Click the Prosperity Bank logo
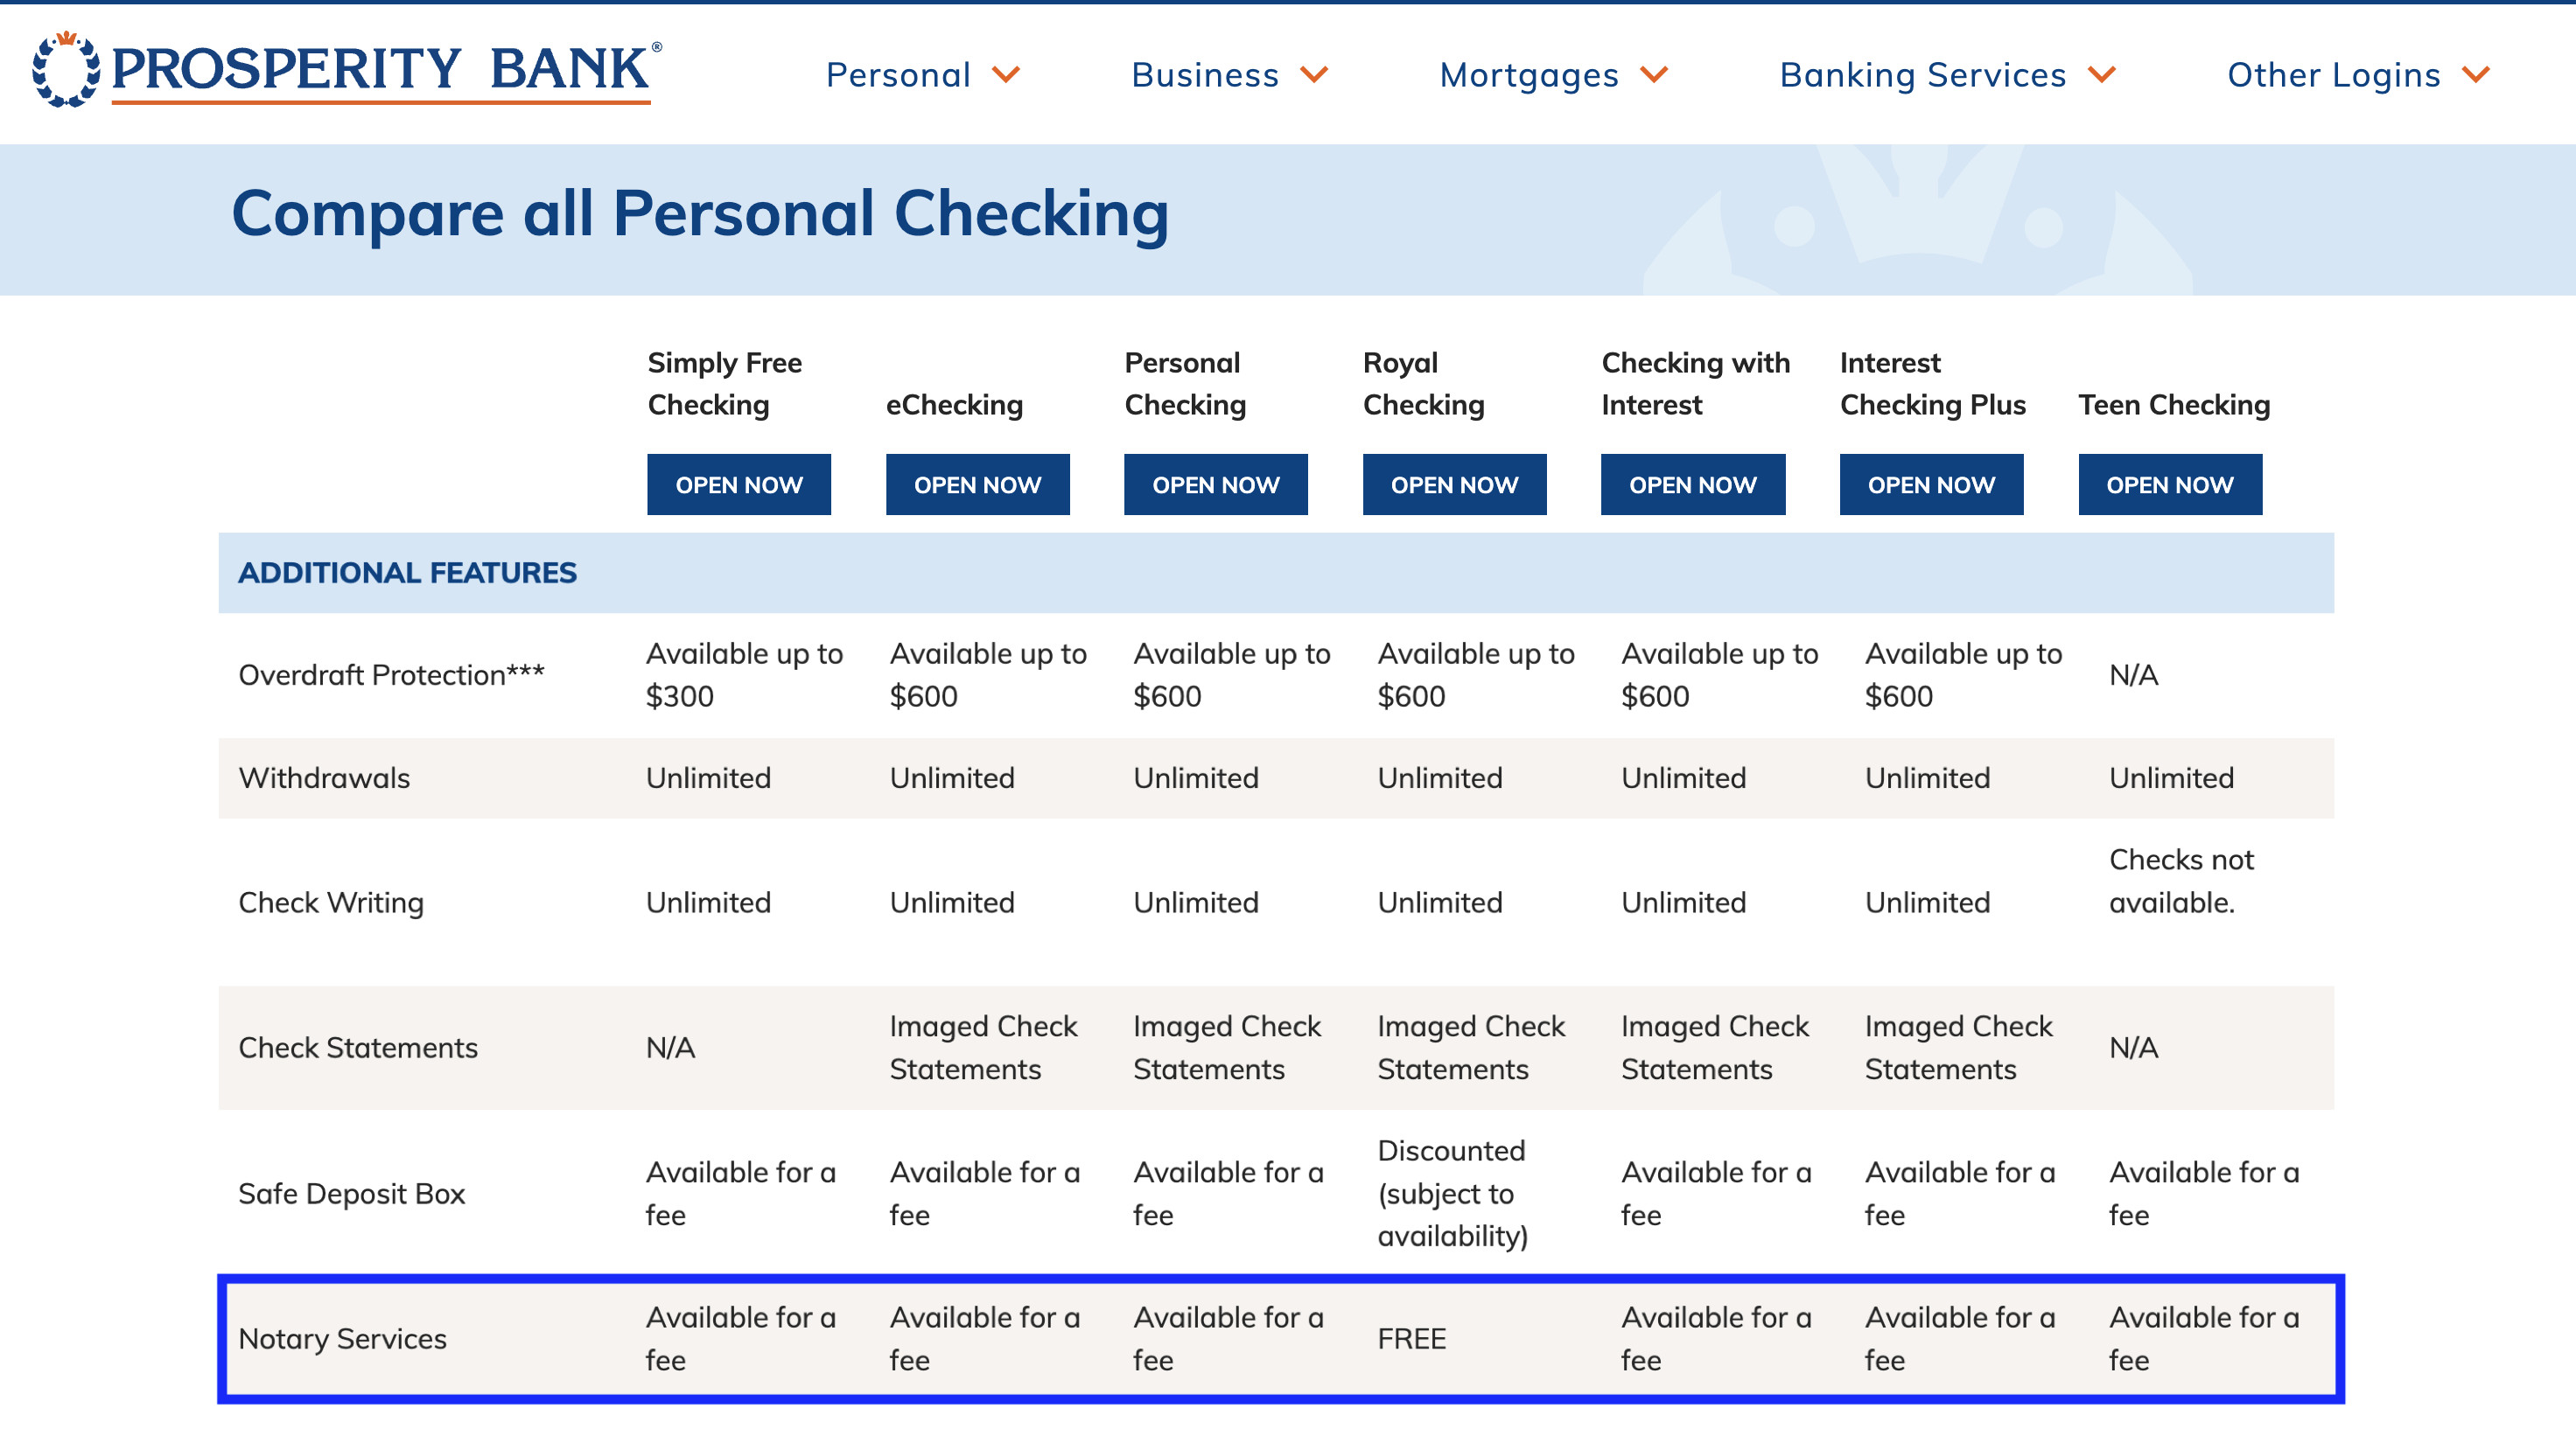Viewport: 2576px width, 1436px height. click(347, 70)
